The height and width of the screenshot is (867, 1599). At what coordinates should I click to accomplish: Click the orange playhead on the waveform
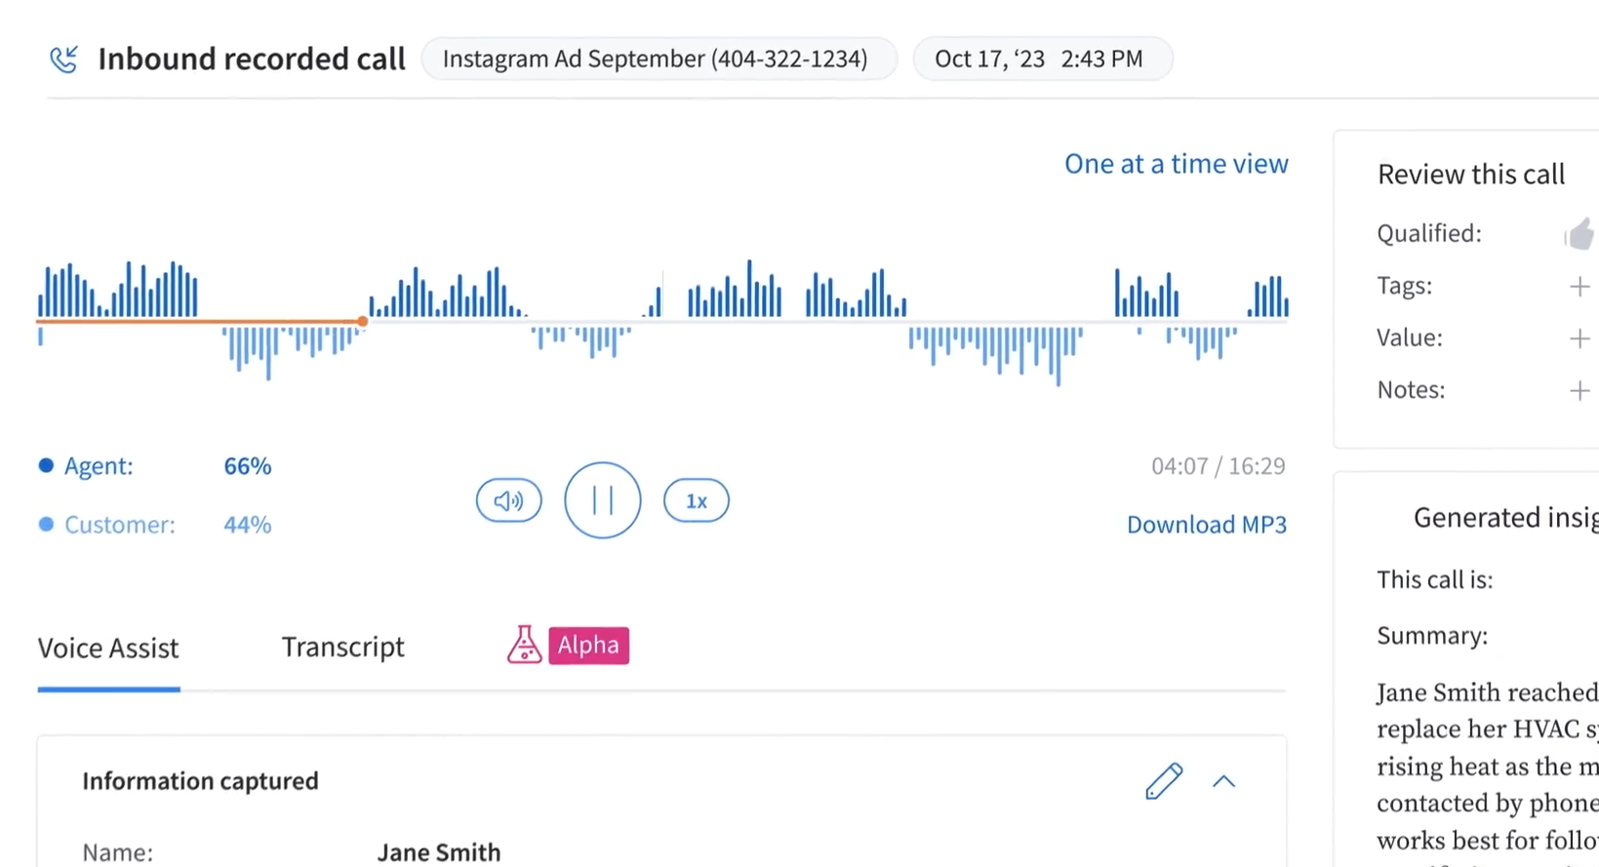[x=362, y=321]
